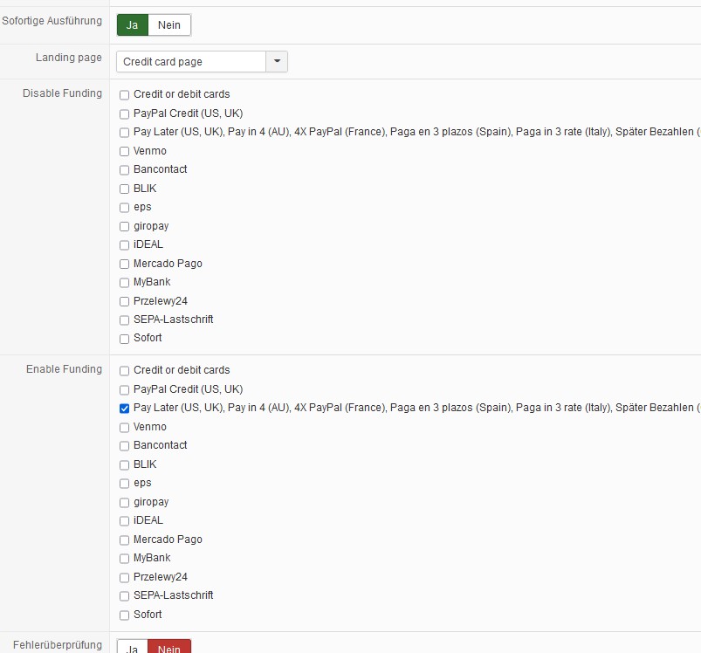Check Bancontact under Disable Funding

[x=124, y=170]
